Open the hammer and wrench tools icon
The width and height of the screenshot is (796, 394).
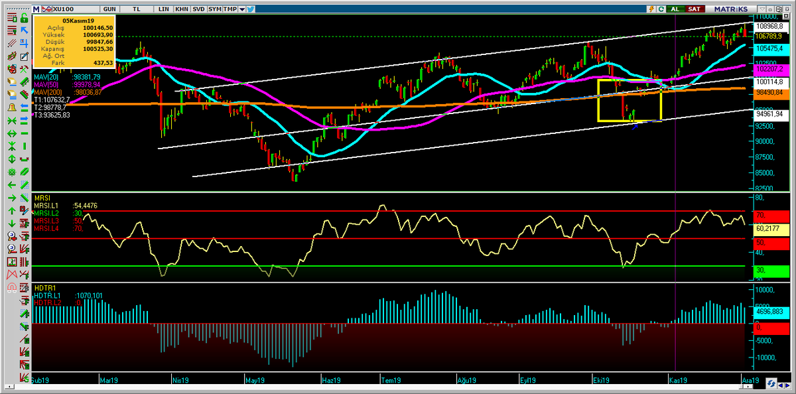point(24,69)
